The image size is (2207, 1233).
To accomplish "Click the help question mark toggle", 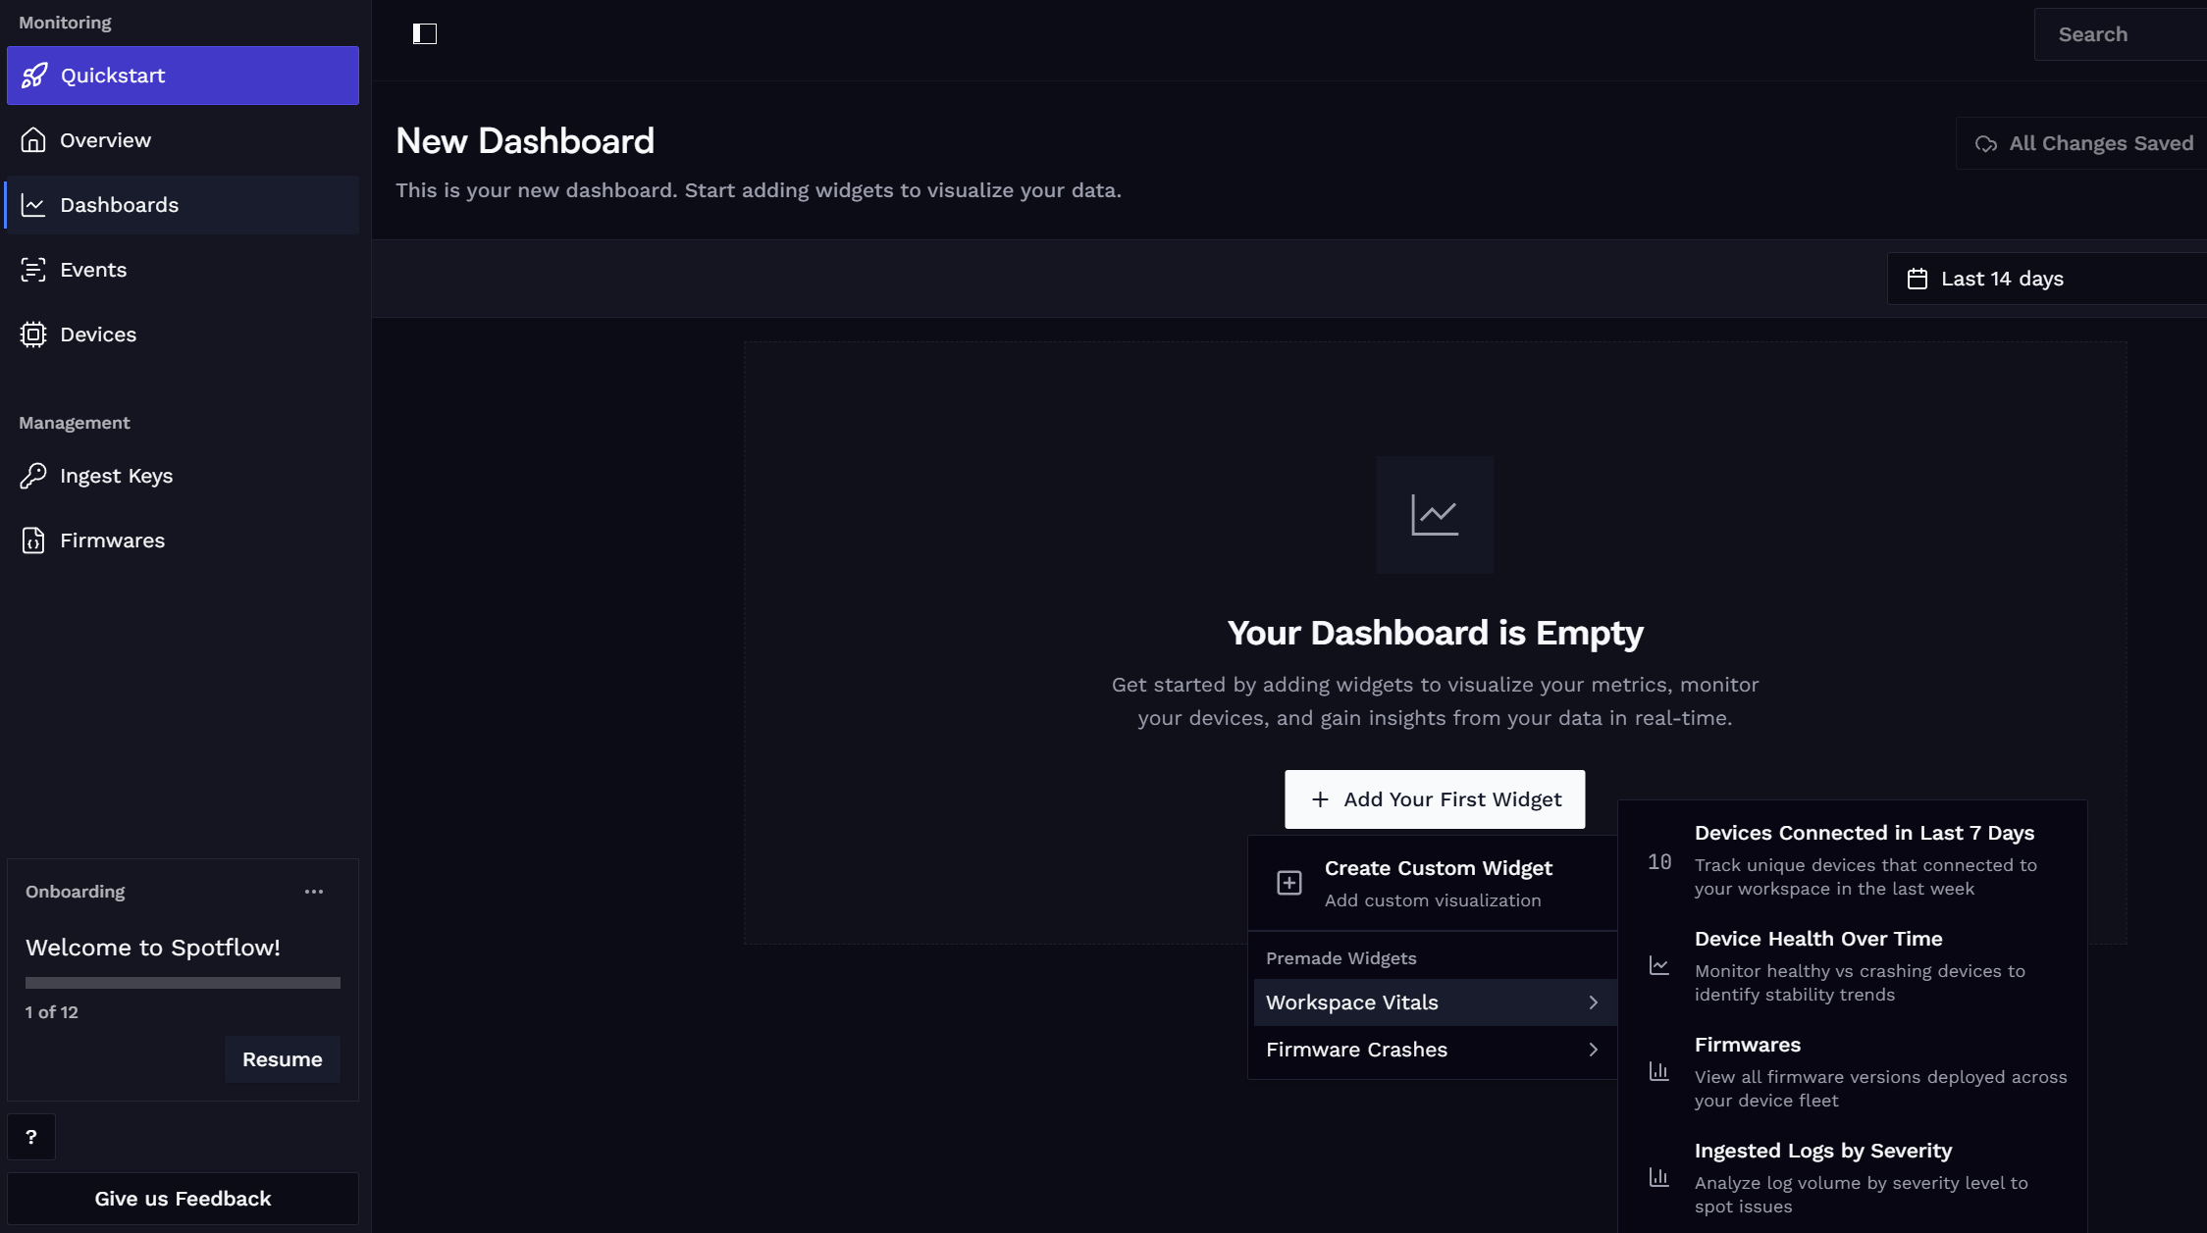I will pyautogui.click(x=31, y=1136).
